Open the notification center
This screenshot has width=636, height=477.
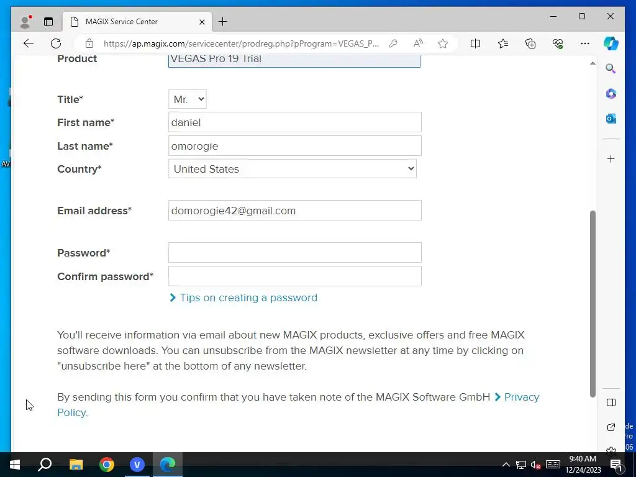click(x=616, y=465)
